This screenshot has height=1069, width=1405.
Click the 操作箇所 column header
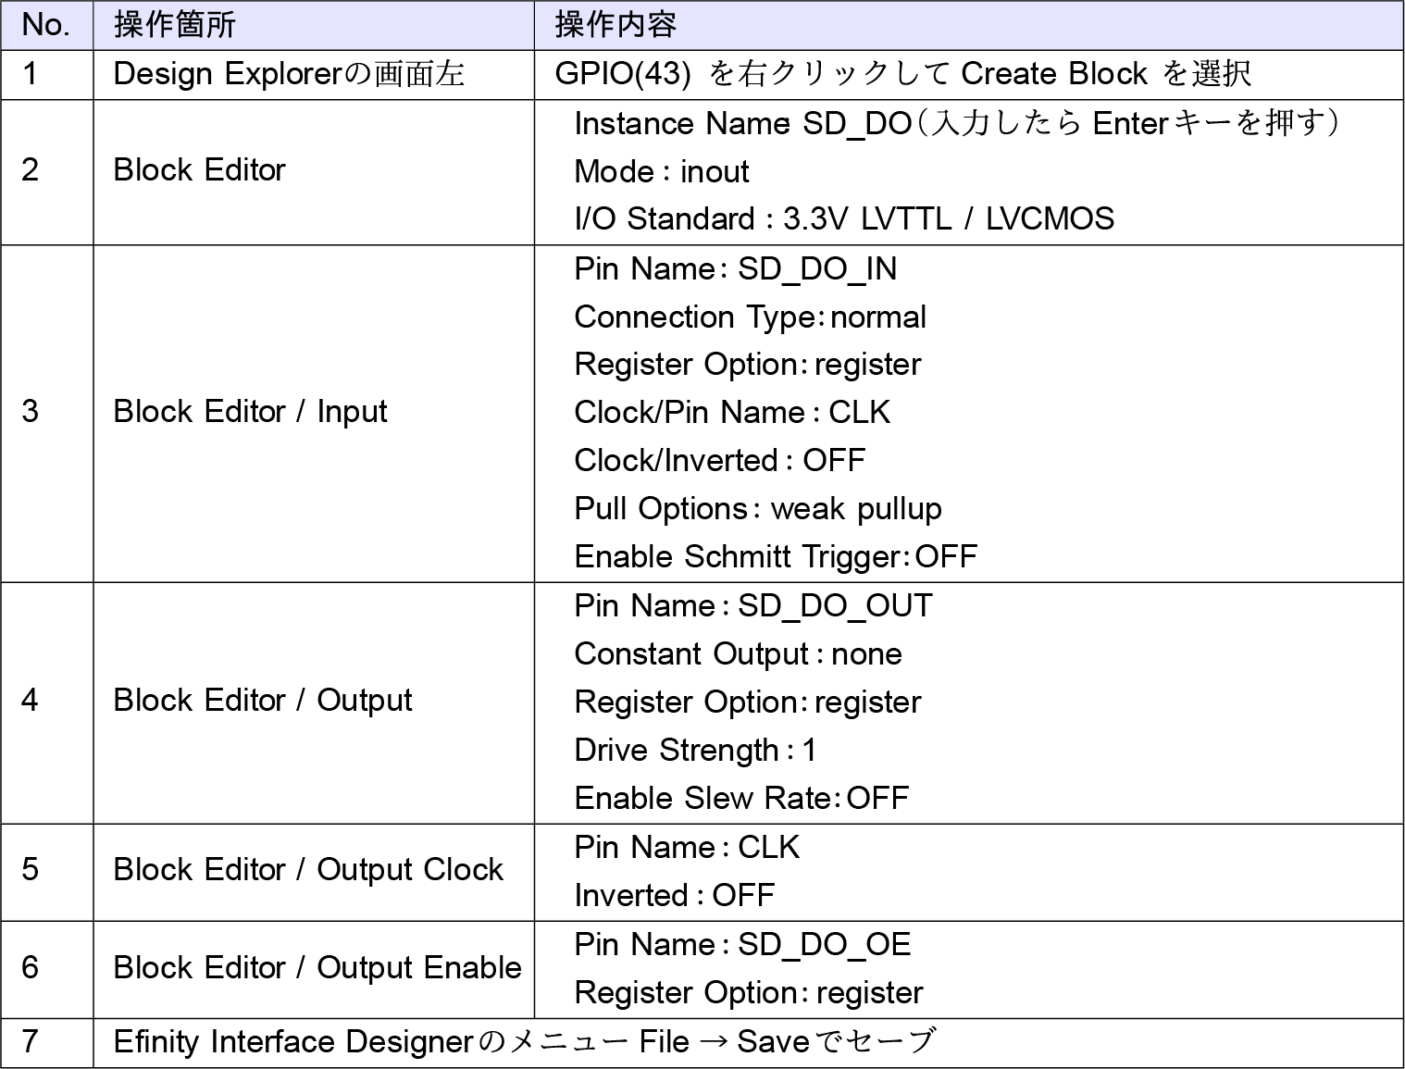pos(174,25)
